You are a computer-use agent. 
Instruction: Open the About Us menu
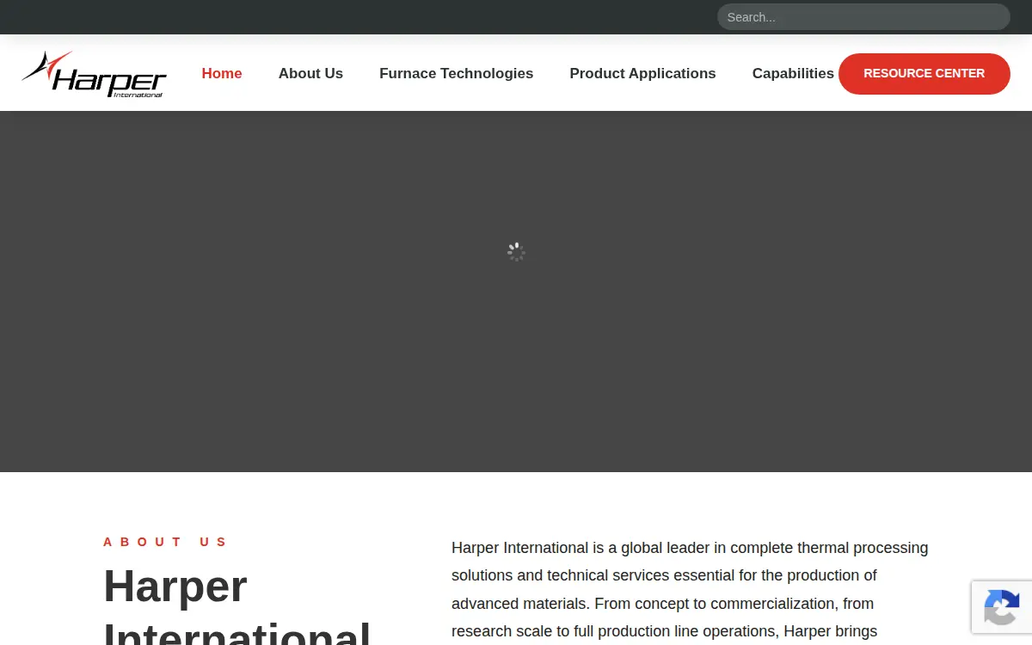point(310,74)
